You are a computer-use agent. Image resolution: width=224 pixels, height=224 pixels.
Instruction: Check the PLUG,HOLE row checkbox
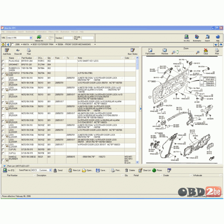tap(3, 61)
